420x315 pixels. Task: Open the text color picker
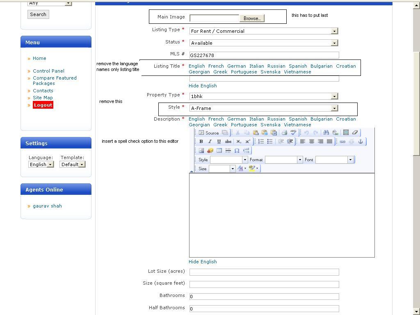tap(241, 169)
